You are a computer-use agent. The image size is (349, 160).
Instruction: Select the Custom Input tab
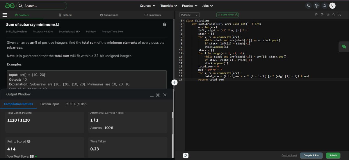coord(49,104)
